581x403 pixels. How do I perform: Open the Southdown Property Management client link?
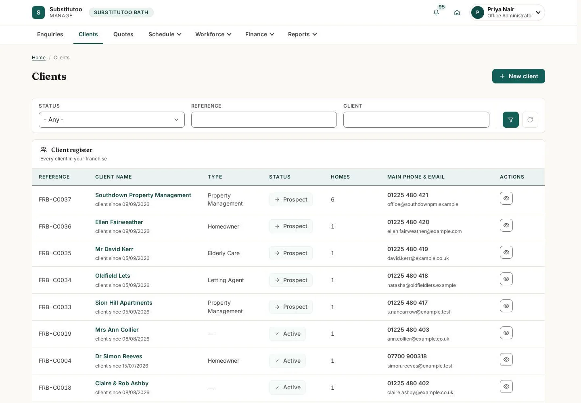[143, 195]
